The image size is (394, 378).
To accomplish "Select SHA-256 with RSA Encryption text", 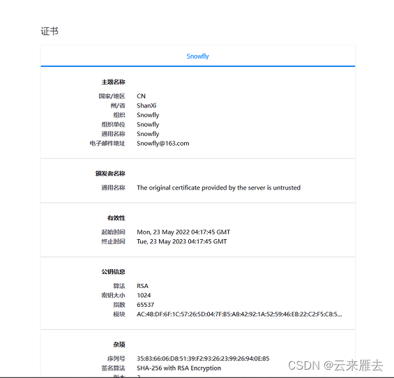I will tap(179, 368).
